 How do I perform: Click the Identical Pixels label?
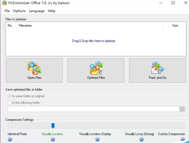[x=17, y=134]
